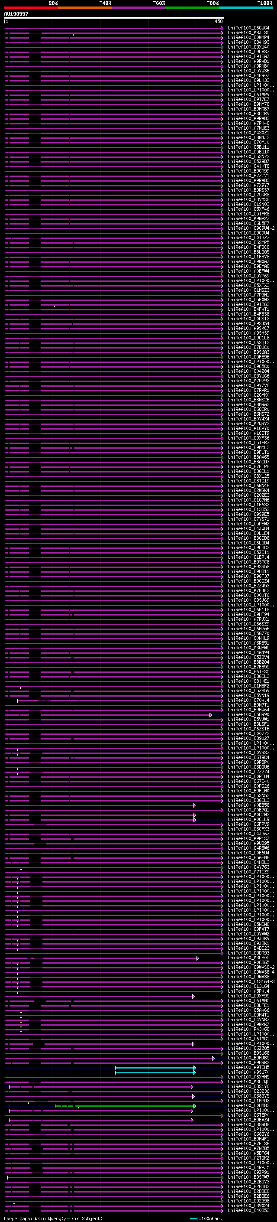This screenshot has height=1222, width=277.
Task: Select hit label UniRef100_P43068
Action: (248, 1029)
